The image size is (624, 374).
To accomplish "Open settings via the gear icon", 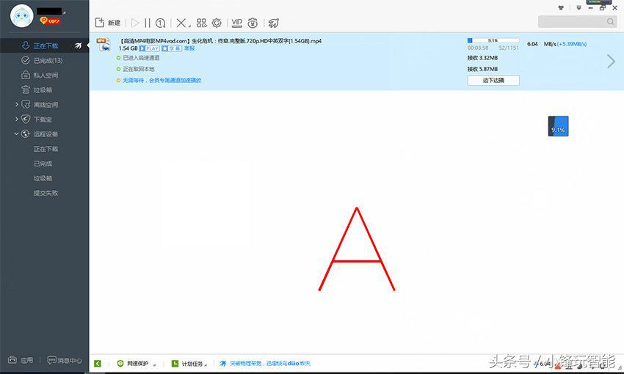I will [217, 23].
